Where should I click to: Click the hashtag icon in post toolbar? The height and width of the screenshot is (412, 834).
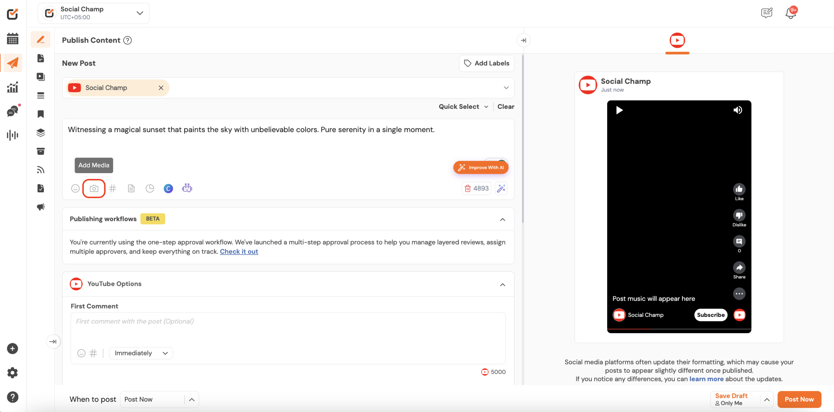pyautogui.click(x=112, y=188)
